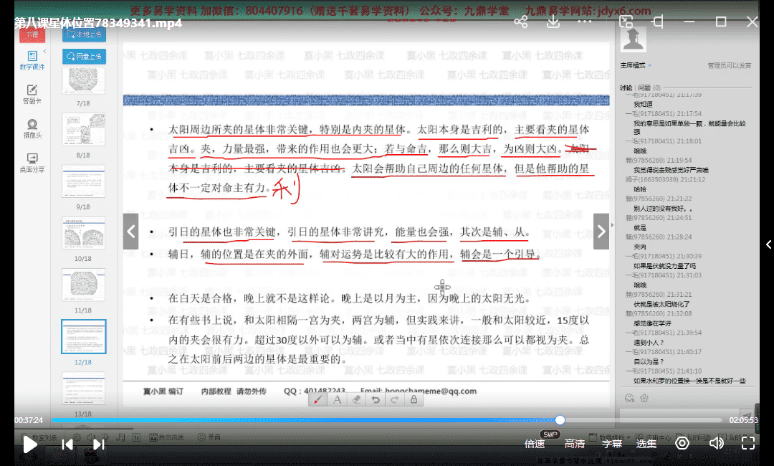774x466 pixels.
Task: Open the player settings circle icon
Action: (682, 443)
